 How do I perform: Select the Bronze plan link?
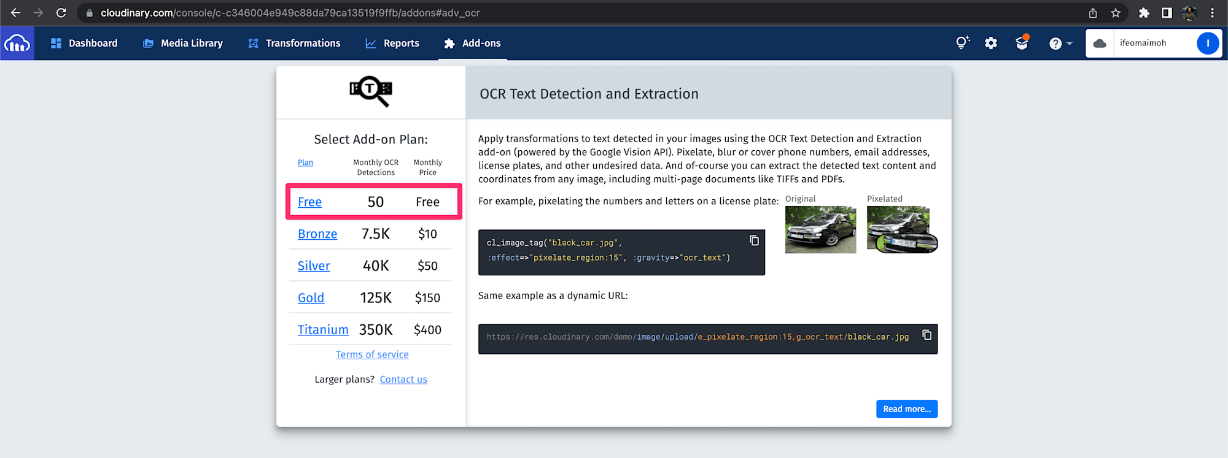pos(317,234)
